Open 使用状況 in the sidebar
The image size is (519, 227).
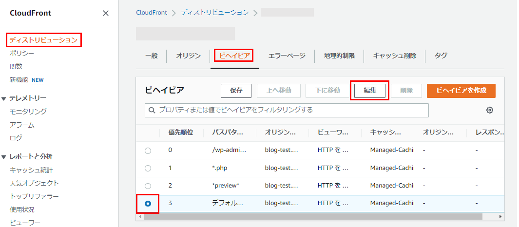click(x=22, y=210)
